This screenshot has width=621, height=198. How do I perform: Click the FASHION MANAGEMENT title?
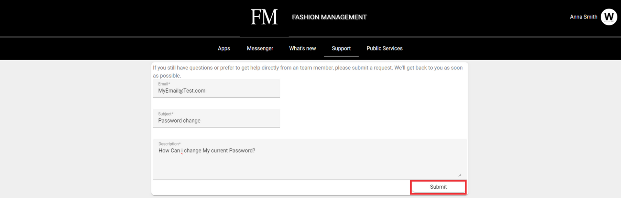(x=329, y=17)
